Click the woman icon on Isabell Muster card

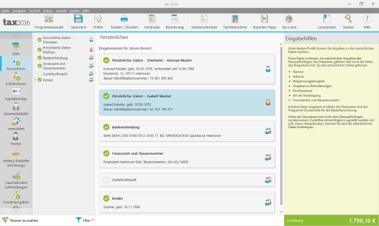(x=268, y=102)
